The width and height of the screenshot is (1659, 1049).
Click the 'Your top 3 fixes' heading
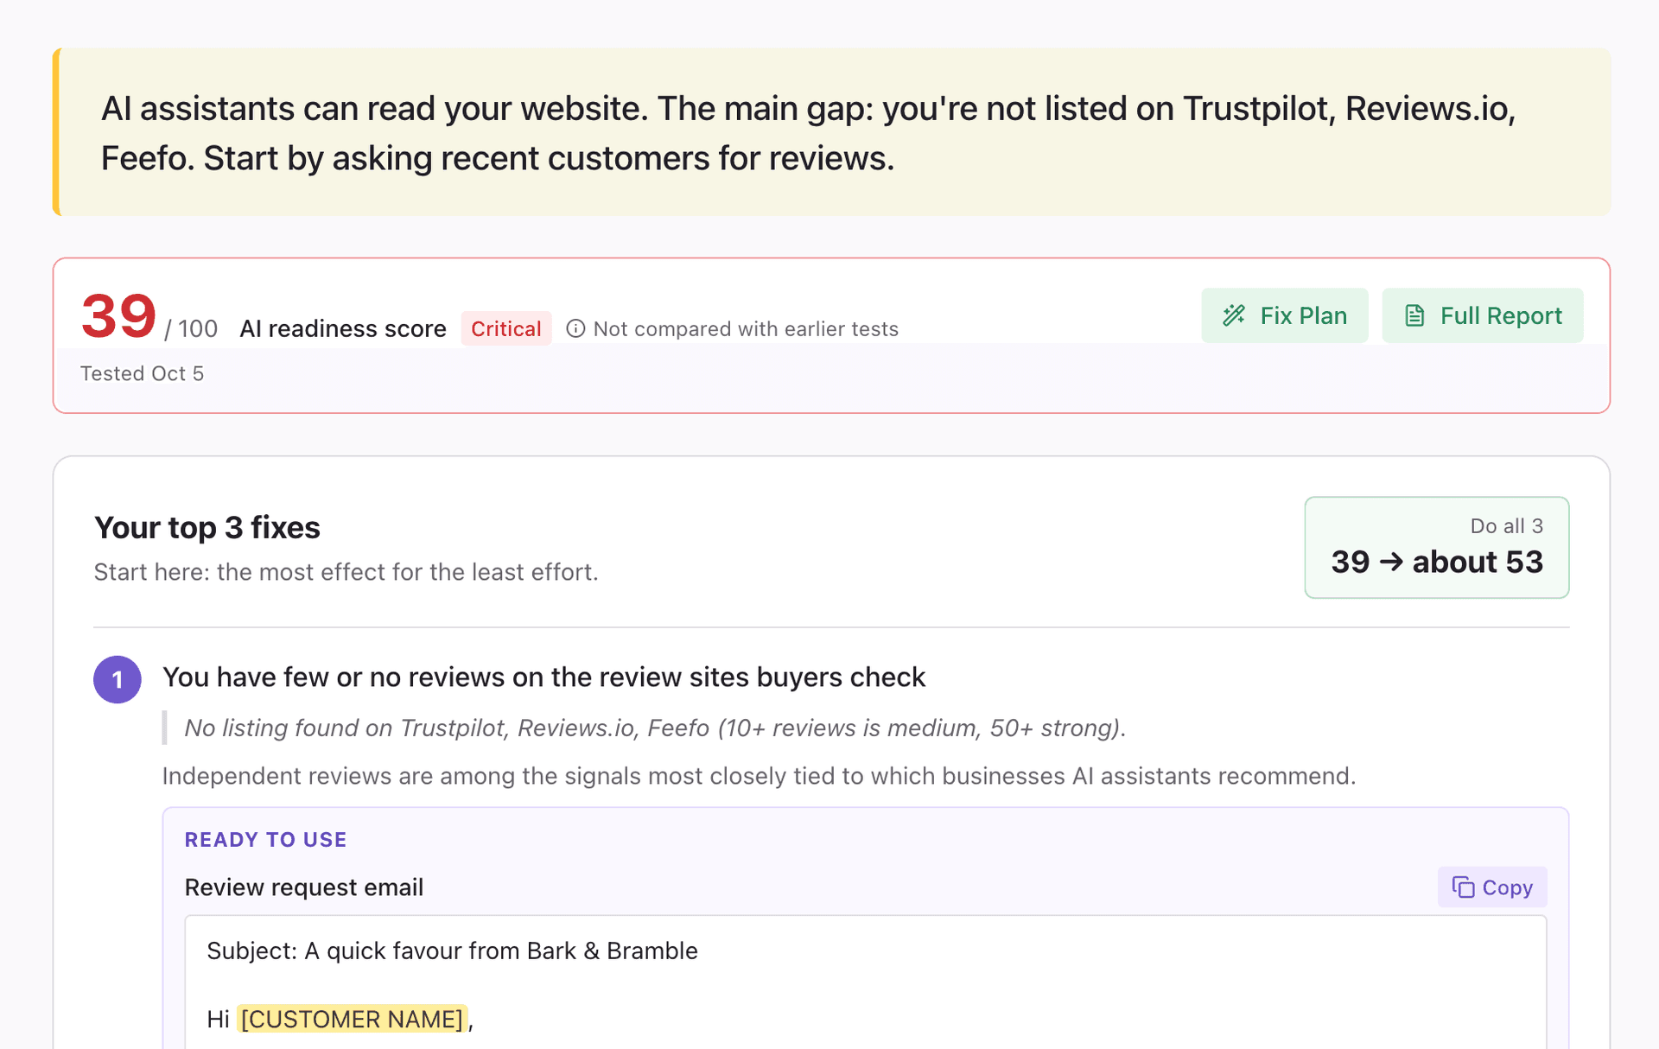pyautogui.click(x=207, y=527)
